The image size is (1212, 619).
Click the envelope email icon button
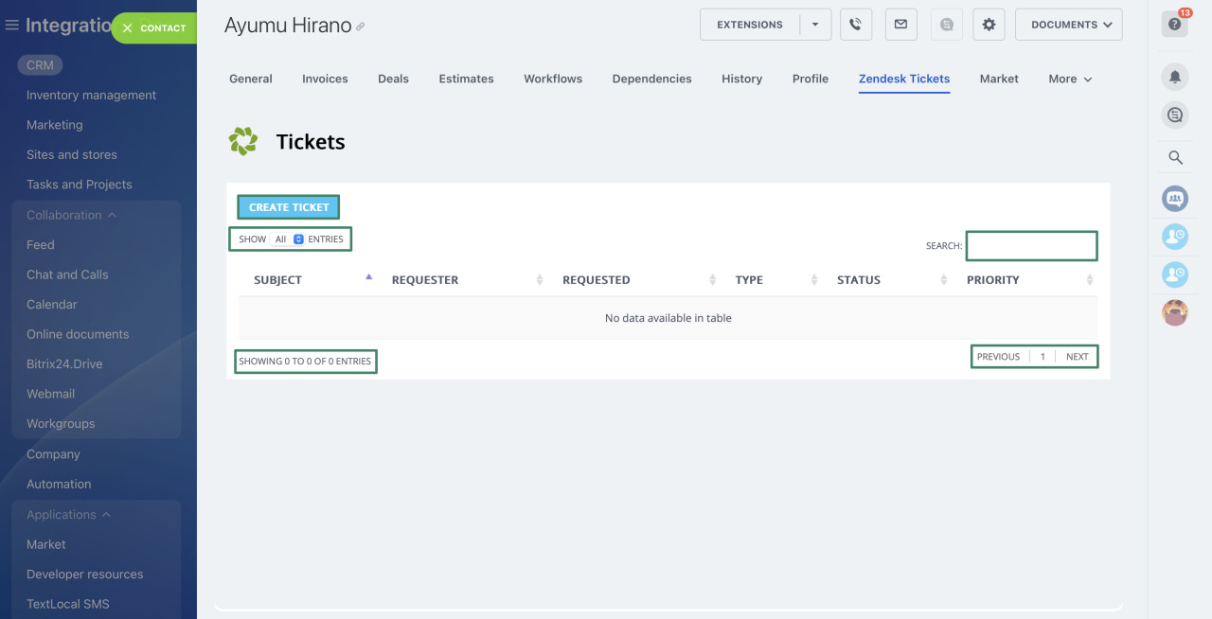pos(900,25)
